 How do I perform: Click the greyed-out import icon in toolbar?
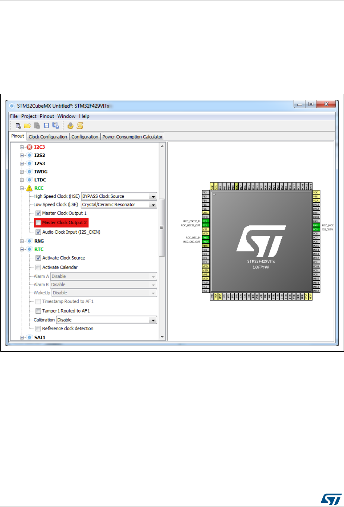tap(37, 126)
